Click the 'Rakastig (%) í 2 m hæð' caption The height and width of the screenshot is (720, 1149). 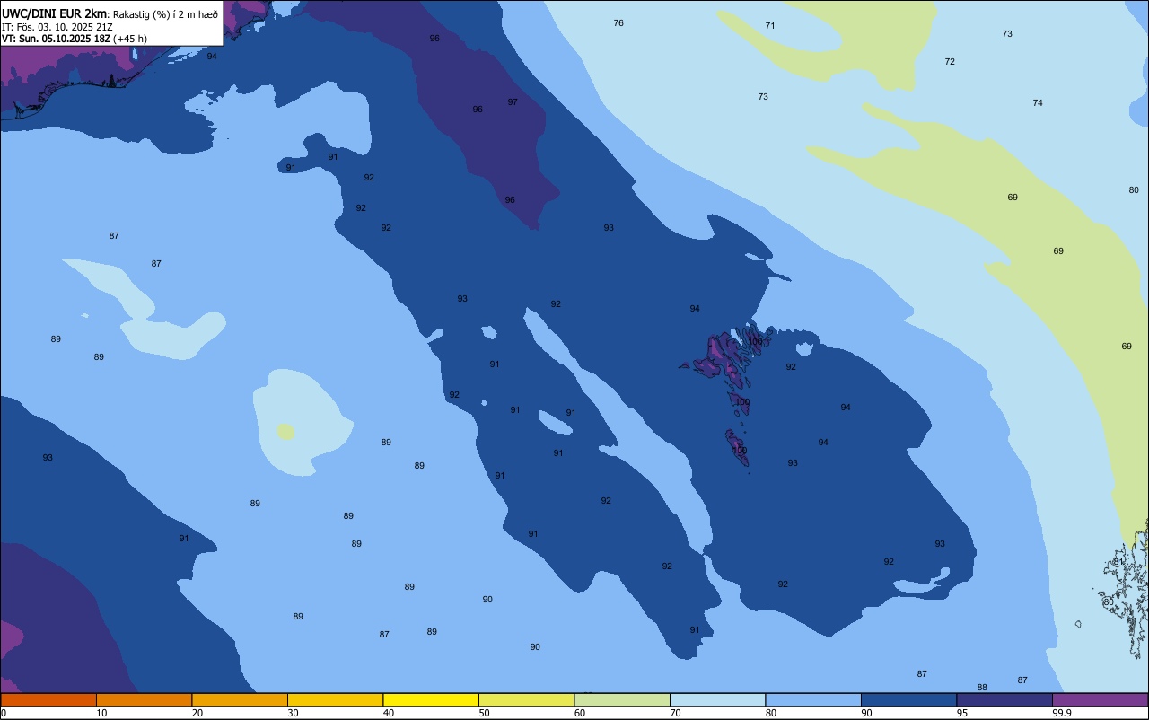tap(165, 14)
